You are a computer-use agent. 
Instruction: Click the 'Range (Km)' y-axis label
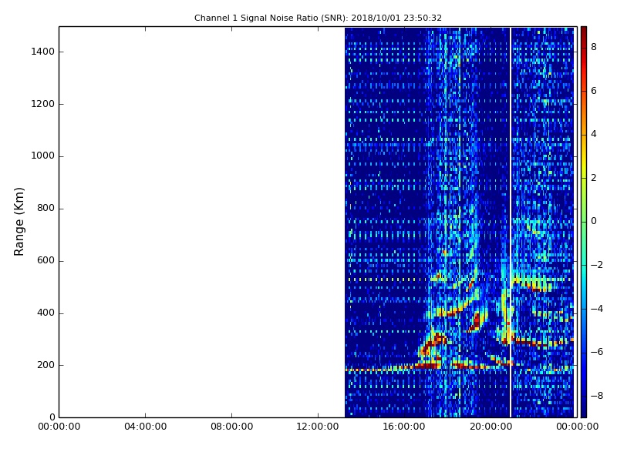tap(19, 222)
